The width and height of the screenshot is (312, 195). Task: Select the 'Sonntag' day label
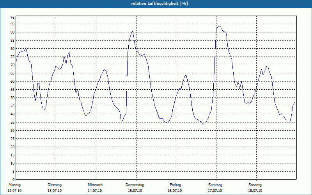click(x=255, y=185)
